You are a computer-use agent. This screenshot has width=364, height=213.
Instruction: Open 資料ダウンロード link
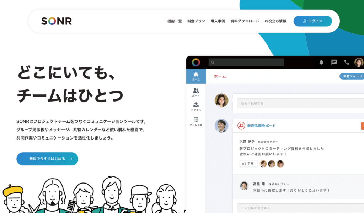pos(245,21)
